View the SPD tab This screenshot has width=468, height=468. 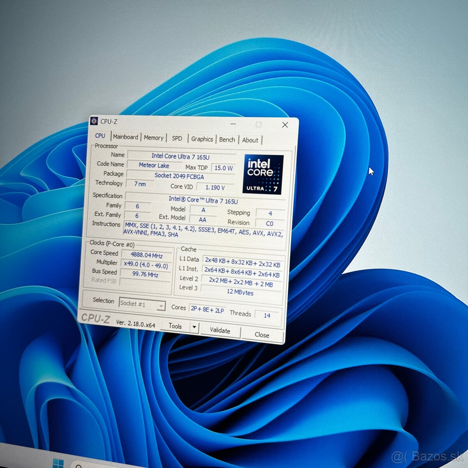coord(177,138)
